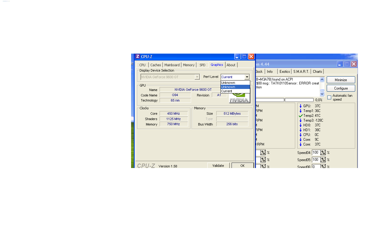
Task: Select the Graphics tab
Action: click(x=217, y=65)
